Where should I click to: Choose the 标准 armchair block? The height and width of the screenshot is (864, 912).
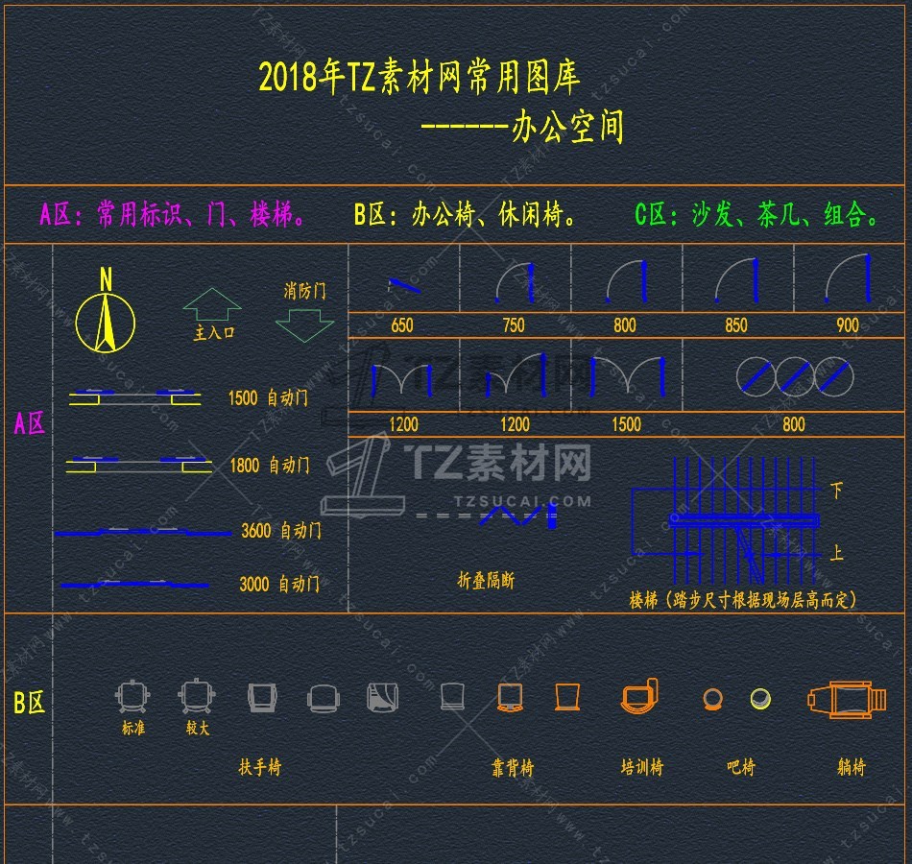pos(132,696)
